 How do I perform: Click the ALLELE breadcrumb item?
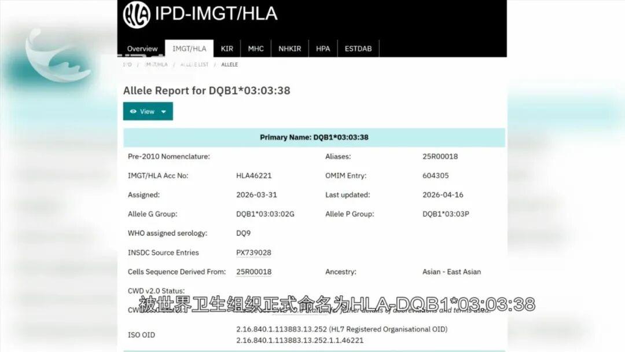coord(230,65)
